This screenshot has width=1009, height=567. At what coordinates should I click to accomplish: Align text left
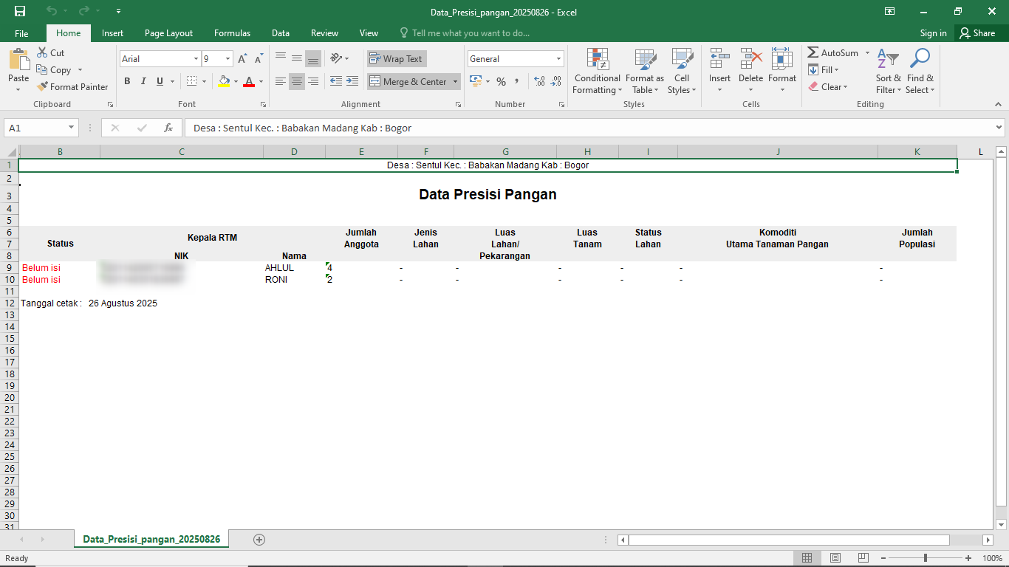pyautogui.click(x=281, y=81)
